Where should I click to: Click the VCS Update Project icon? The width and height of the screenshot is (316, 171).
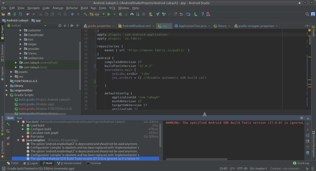click(158, 14)
